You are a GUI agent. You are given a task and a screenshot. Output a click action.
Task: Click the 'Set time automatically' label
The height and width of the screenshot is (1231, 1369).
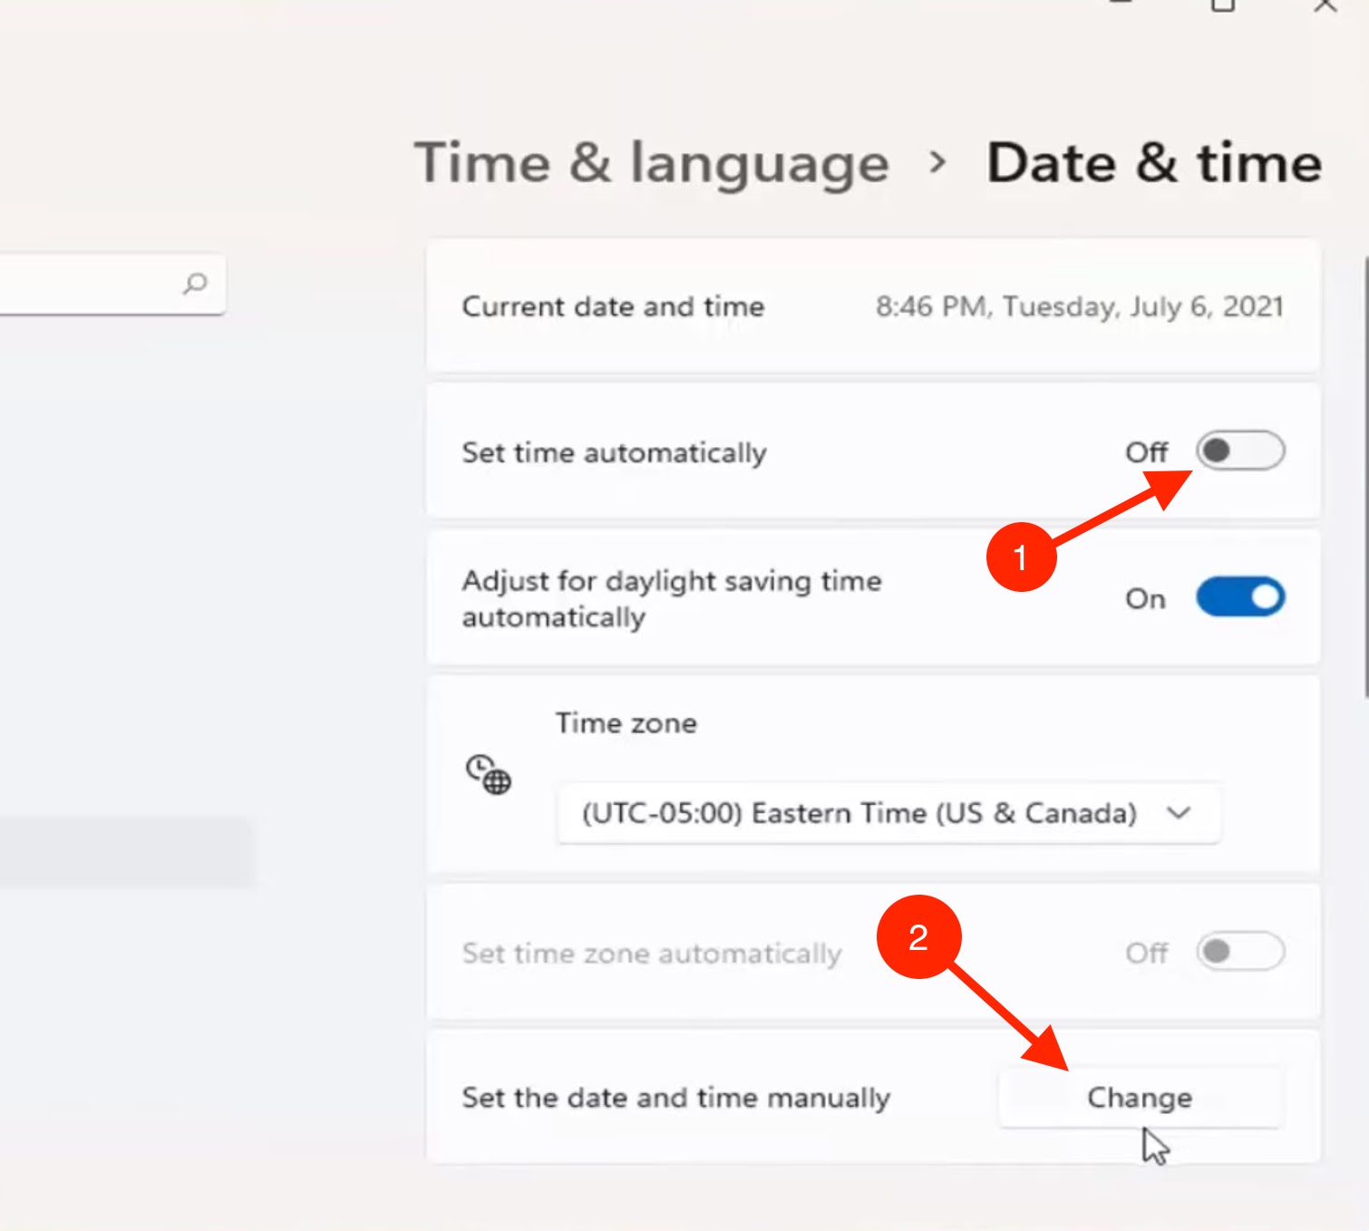[x=614, y=452]
